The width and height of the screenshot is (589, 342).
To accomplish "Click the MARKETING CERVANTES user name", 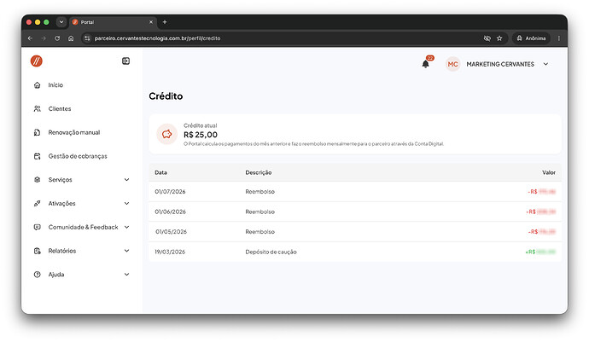I will click(x=500, y=64).
